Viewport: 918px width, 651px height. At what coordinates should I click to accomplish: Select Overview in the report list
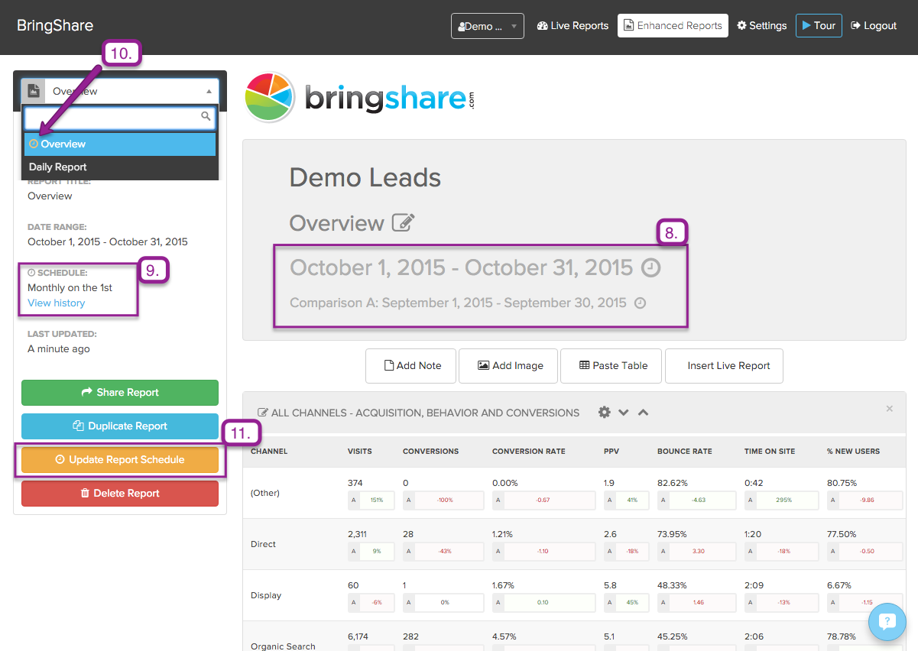pyautogui.click(x=120, y=144)
